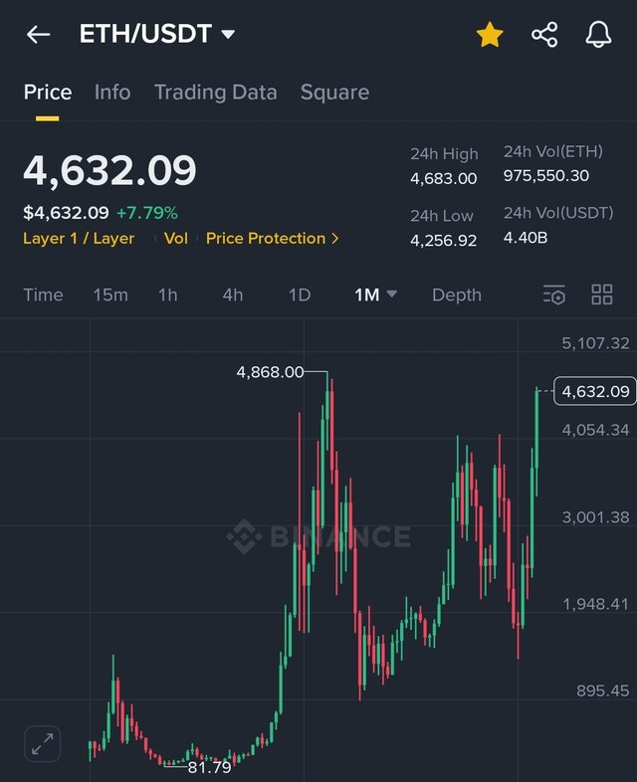Click the 24h Vol(USDT) value 4.40B
This screenshot has width=637, height=782.
(x=526, y=238)
